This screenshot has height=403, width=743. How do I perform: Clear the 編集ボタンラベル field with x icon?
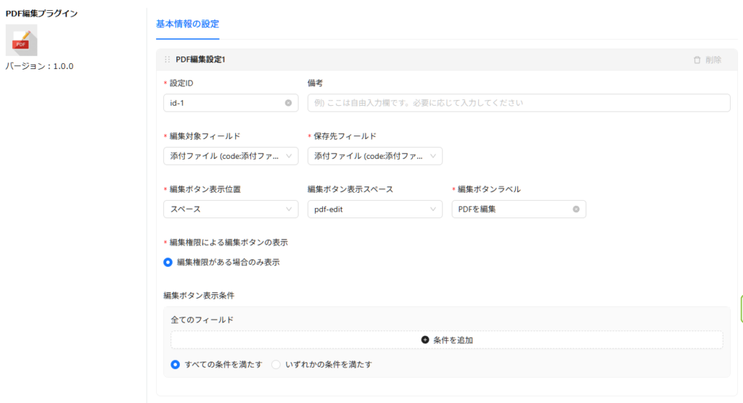576,209
